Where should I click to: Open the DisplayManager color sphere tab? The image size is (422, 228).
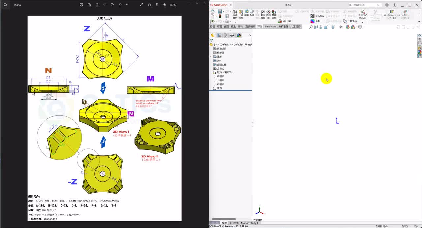click(x=239, y=35)
